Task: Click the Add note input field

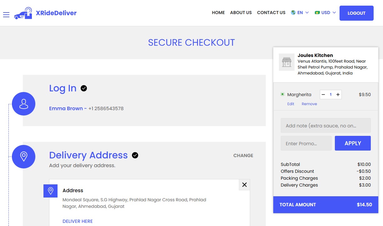Action: (x=325, y=125)
